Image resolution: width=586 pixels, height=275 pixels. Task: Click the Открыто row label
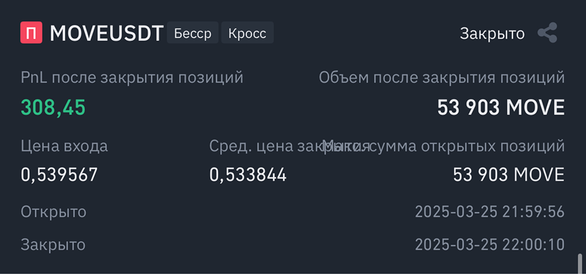click(x=53, y=211)
